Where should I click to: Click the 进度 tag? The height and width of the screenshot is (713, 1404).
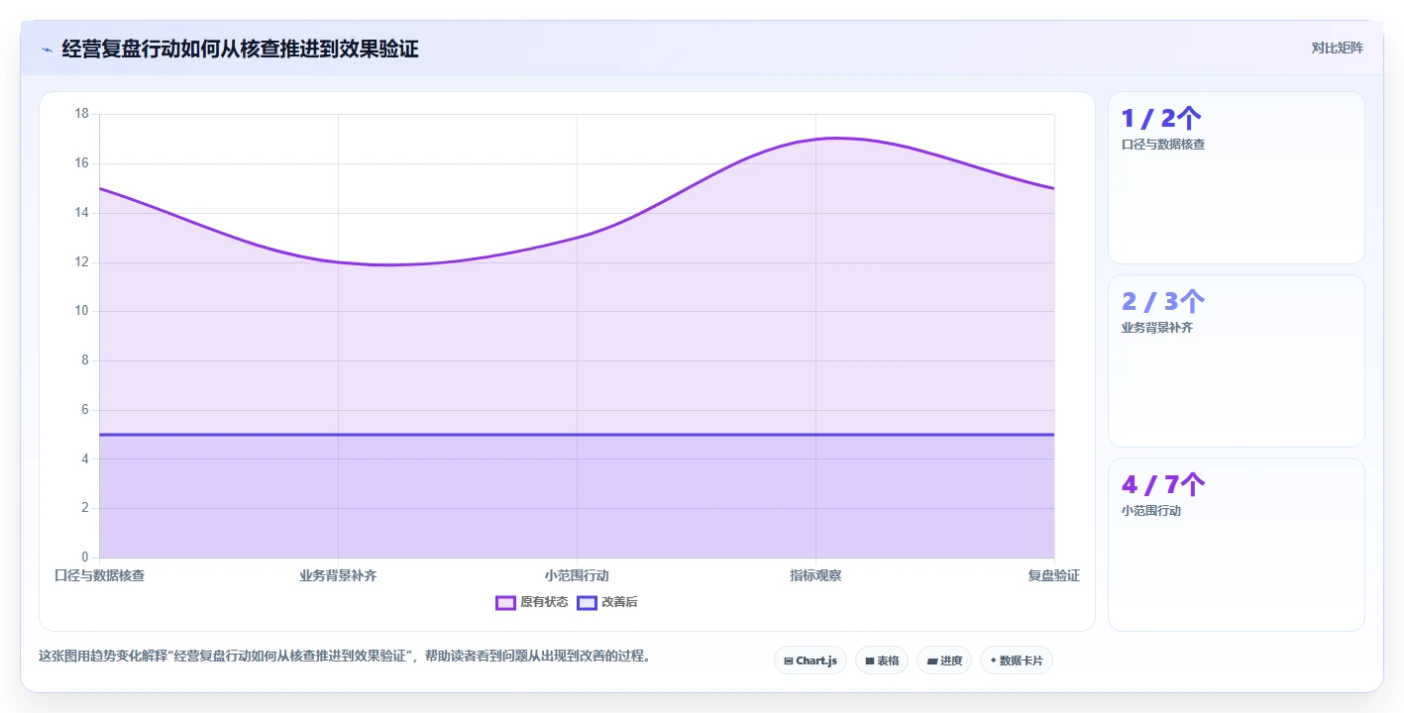tap(944, 661)
